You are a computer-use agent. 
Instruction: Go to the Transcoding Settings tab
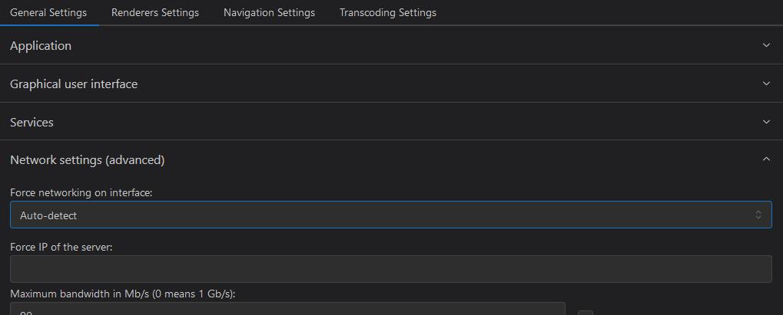387,12
